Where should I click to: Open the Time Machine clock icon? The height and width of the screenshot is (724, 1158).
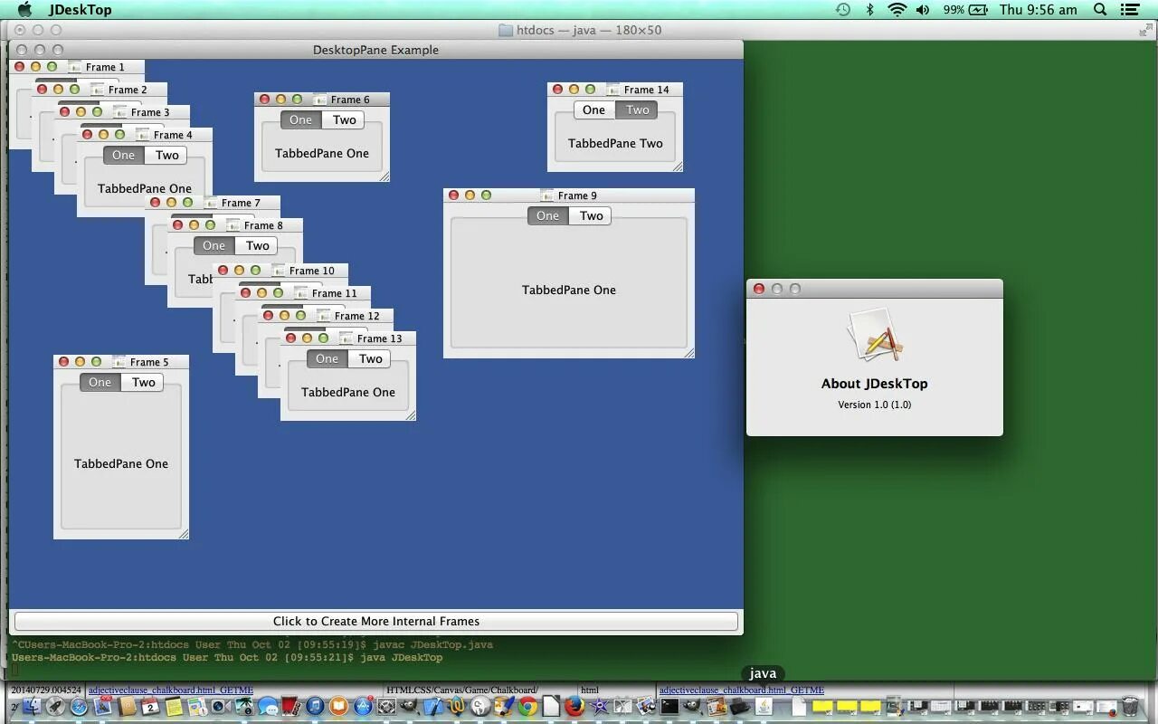843,10
